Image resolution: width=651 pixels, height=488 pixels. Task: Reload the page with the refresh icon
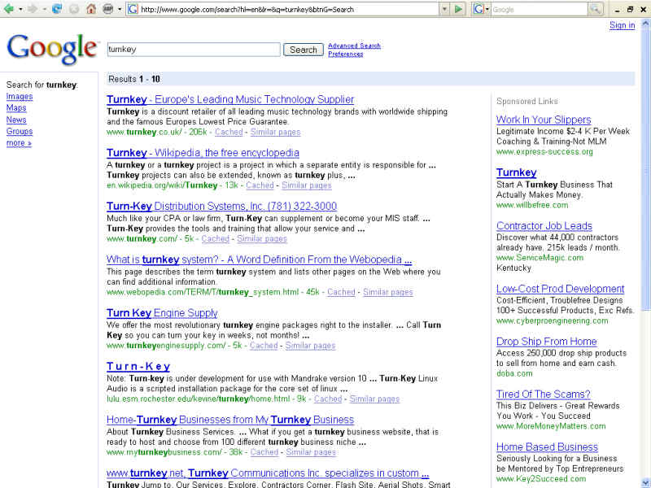[57, 9]
